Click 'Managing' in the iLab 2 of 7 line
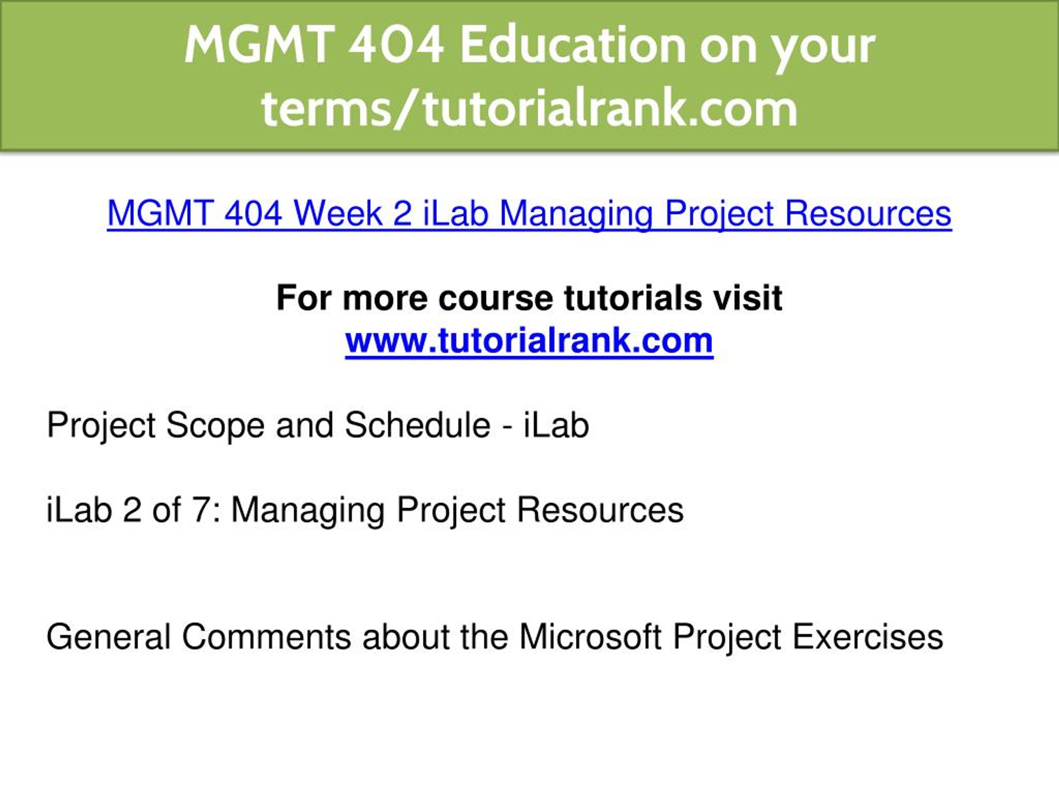Image resolution: width=1059 pixels, height=794 pixels. point(308,511)
